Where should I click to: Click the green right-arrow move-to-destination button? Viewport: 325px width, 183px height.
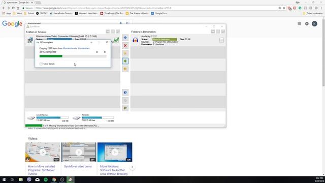(x=125, y=61)
